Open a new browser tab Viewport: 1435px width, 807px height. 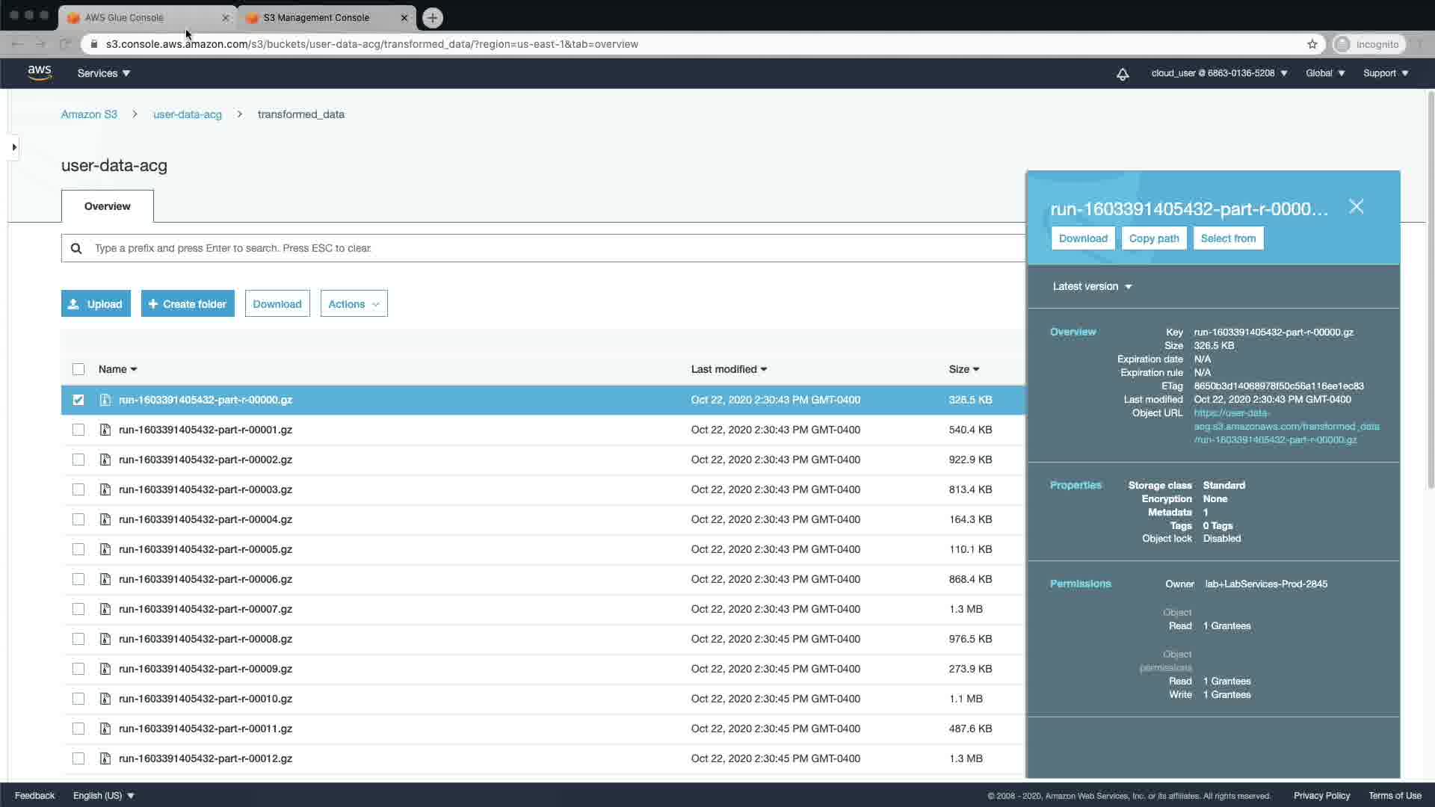point(432,17)
